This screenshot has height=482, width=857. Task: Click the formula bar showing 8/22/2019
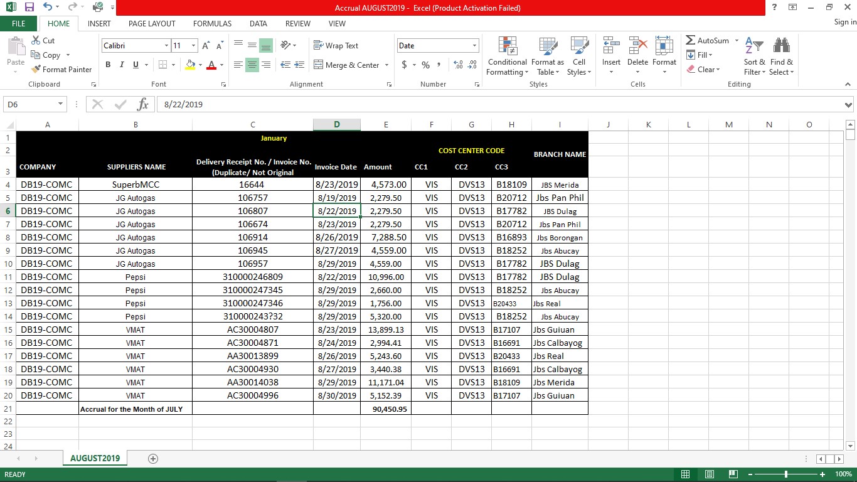point(499,105)
